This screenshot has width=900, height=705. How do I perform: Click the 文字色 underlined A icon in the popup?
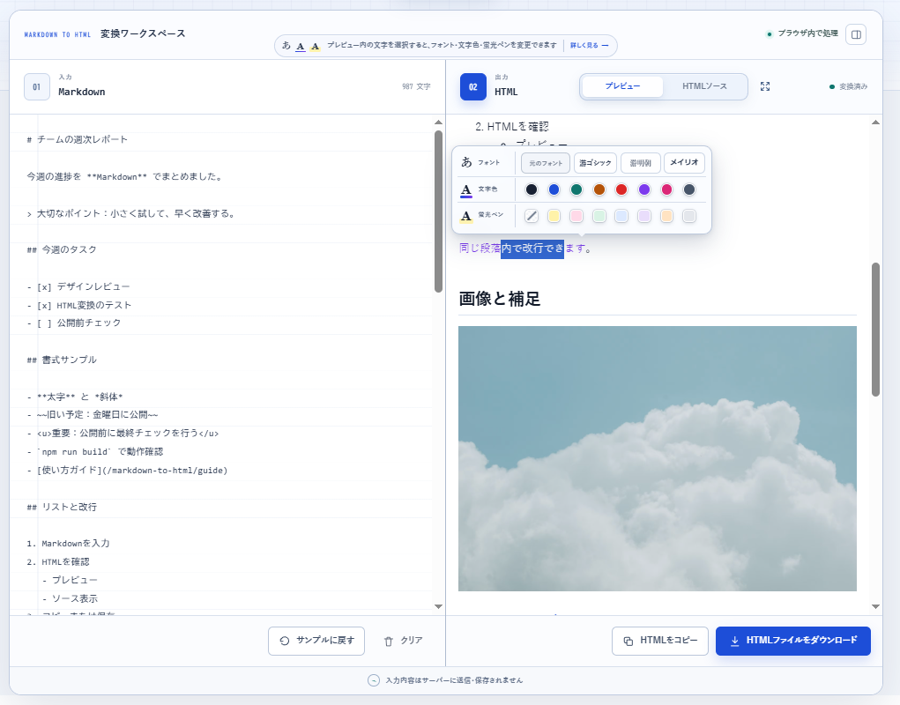466,189
